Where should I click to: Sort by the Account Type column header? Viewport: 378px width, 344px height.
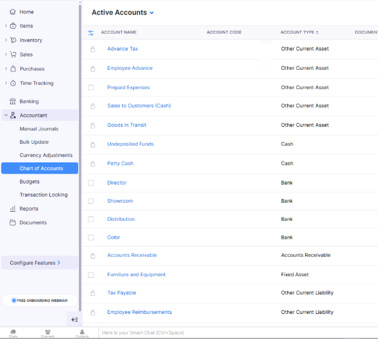coord(299,32)
